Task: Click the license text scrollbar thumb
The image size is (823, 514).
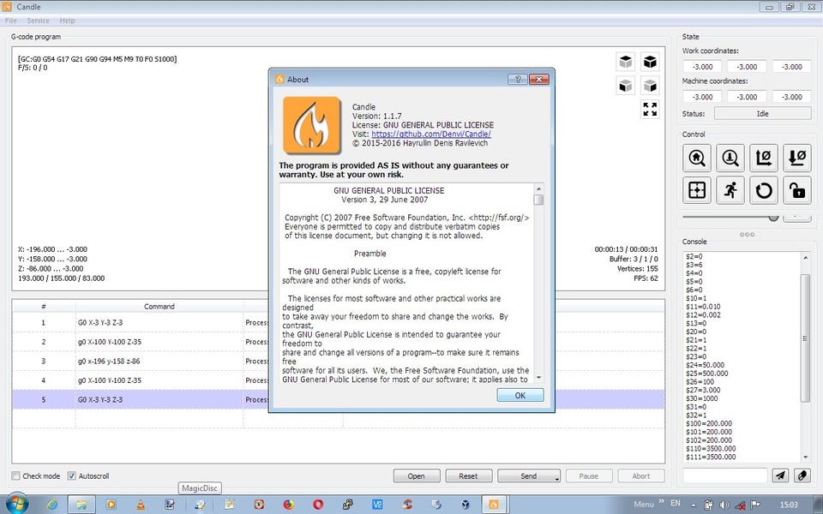Action: (x=538, y=200)
